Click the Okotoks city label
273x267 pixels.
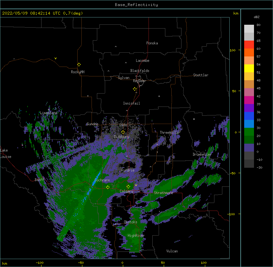pyautogui.click(x=130, y=222)
